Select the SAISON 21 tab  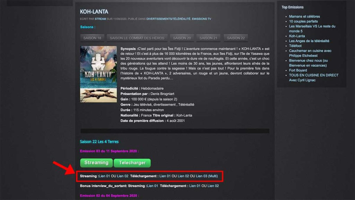pos(208,38)
